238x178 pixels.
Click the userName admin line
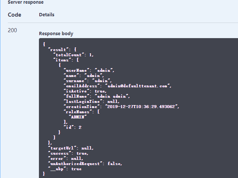coord(89,70)
